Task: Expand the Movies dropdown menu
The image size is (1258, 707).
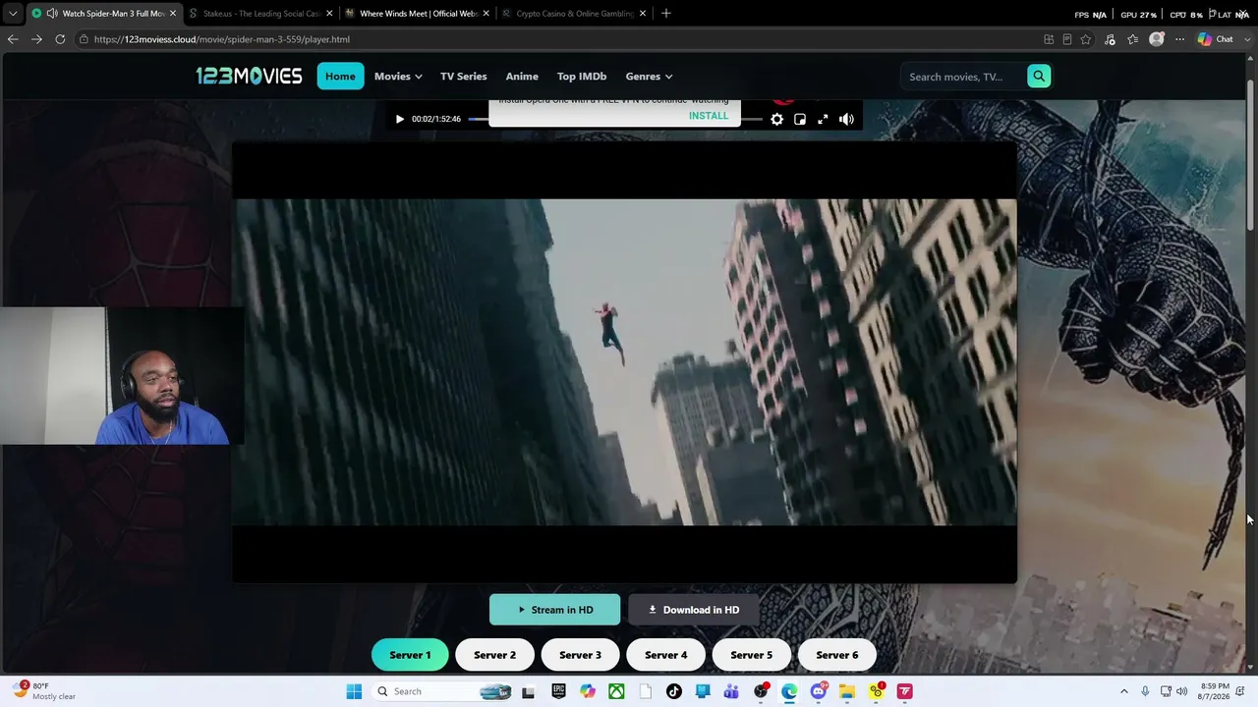Action: point(398,77)
